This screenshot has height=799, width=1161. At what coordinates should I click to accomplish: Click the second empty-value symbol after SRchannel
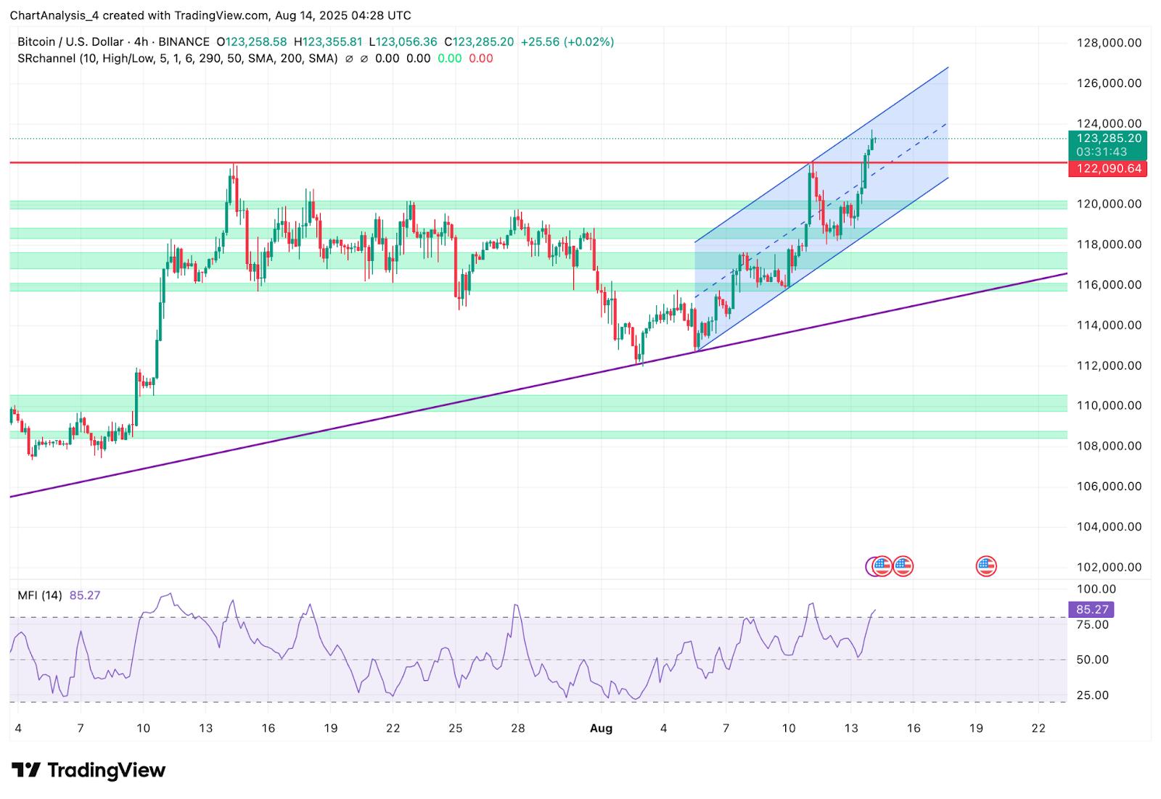[x=364, y=58]
